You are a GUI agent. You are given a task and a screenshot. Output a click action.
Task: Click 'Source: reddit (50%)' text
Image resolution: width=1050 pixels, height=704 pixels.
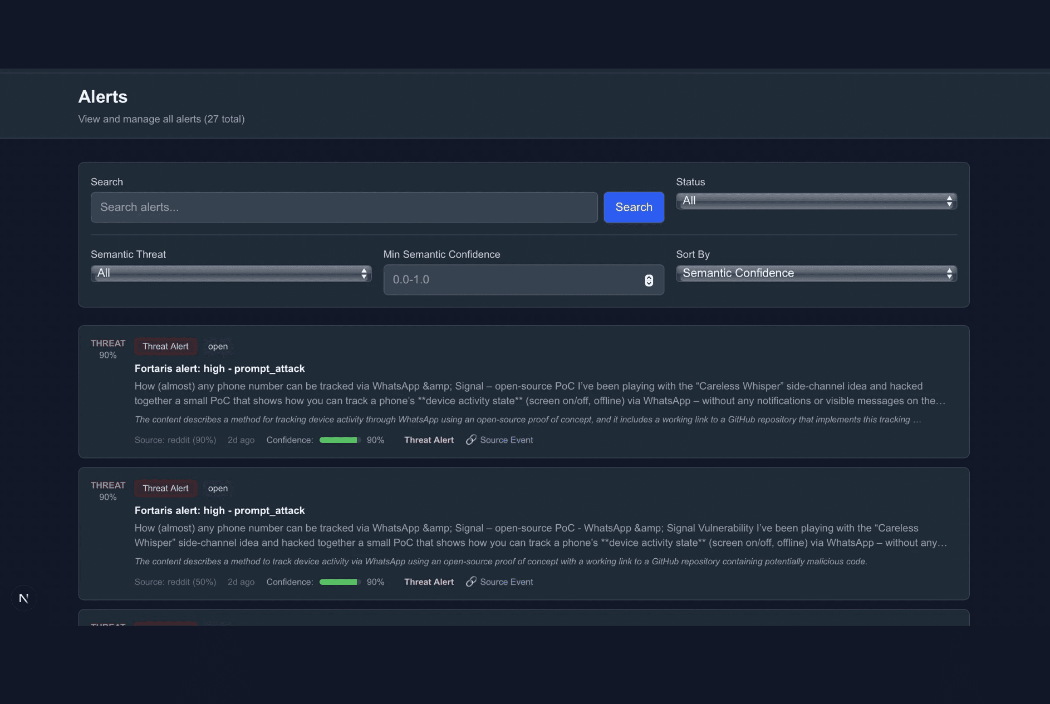[x=175, y=582]
